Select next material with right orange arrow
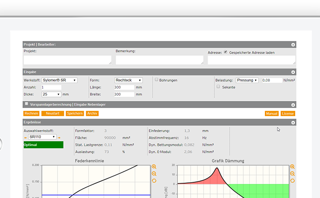This screenshot has height=198, width=320. tap(59, 138)
